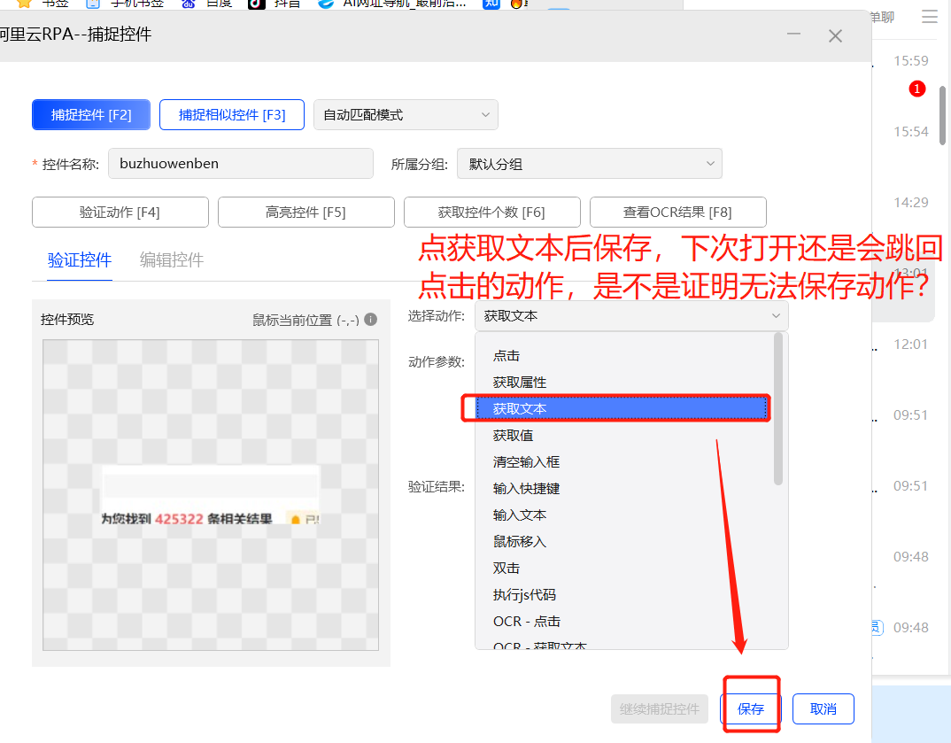The height and width of the screenshot is (743, 951).
Task: Select 获取文本 in the action list
Action: (x=623, y=409)
